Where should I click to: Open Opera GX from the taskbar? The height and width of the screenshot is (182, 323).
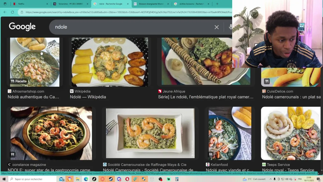(102, 179)
